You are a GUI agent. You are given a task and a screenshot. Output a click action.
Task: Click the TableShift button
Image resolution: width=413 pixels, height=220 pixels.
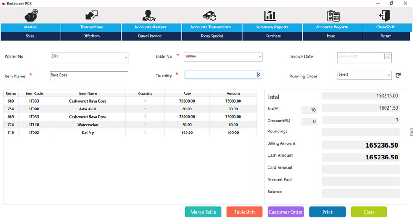(x=244, y=212)
